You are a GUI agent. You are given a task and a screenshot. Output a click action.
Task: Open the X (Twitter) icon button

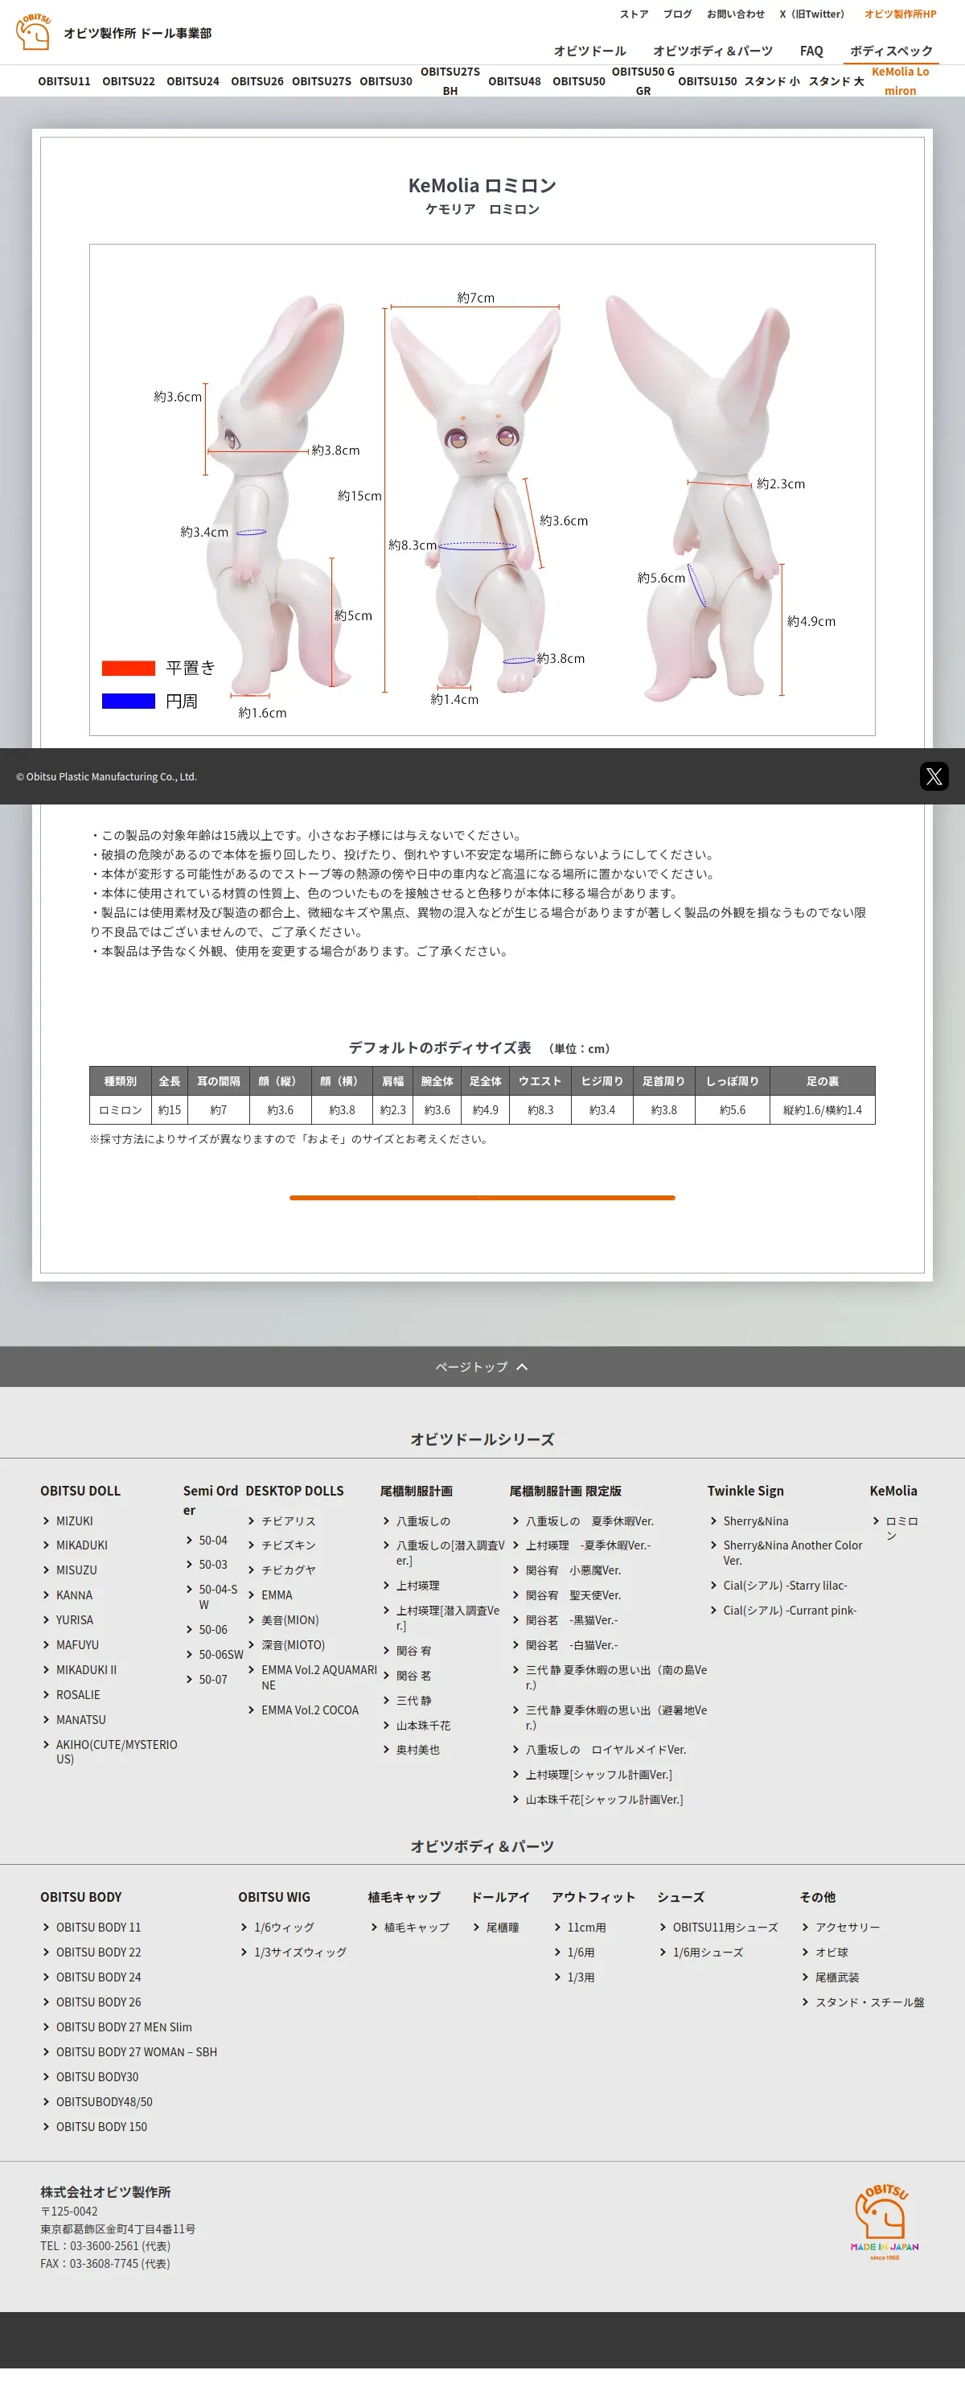(934, 776)
